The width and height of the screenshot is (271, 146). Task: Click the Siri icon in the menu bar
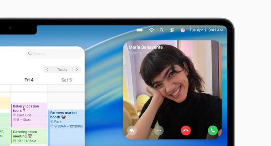[x=183, y=30]
